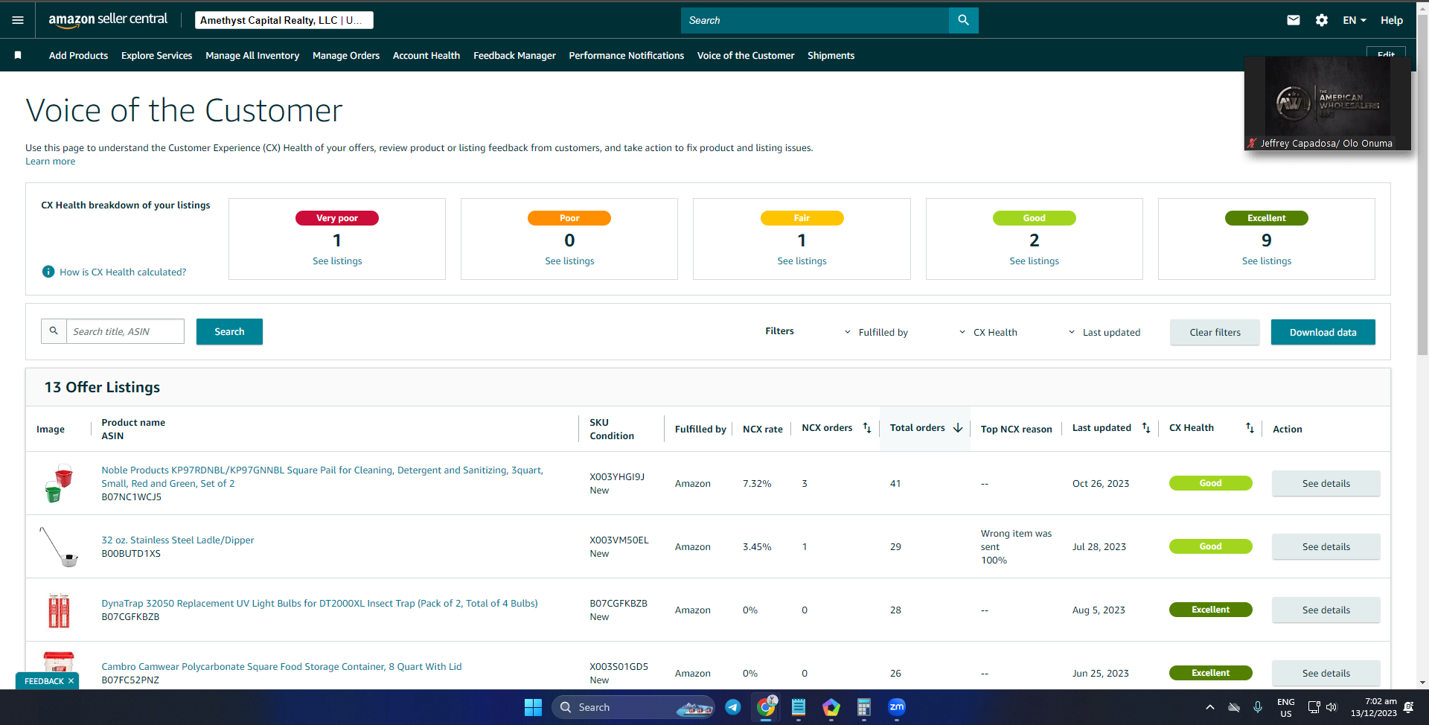Image resolution: width=1429 pixels, height=725 pixels.
Task: Click How is CX Health calculated link
Action: 123,272
